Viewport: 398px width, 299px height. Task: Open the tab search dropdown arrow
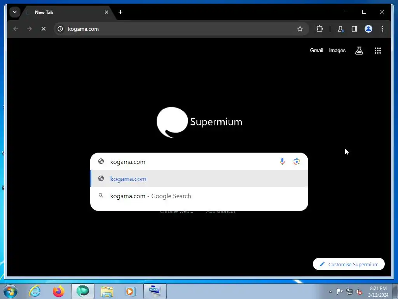tap(15, 12)
